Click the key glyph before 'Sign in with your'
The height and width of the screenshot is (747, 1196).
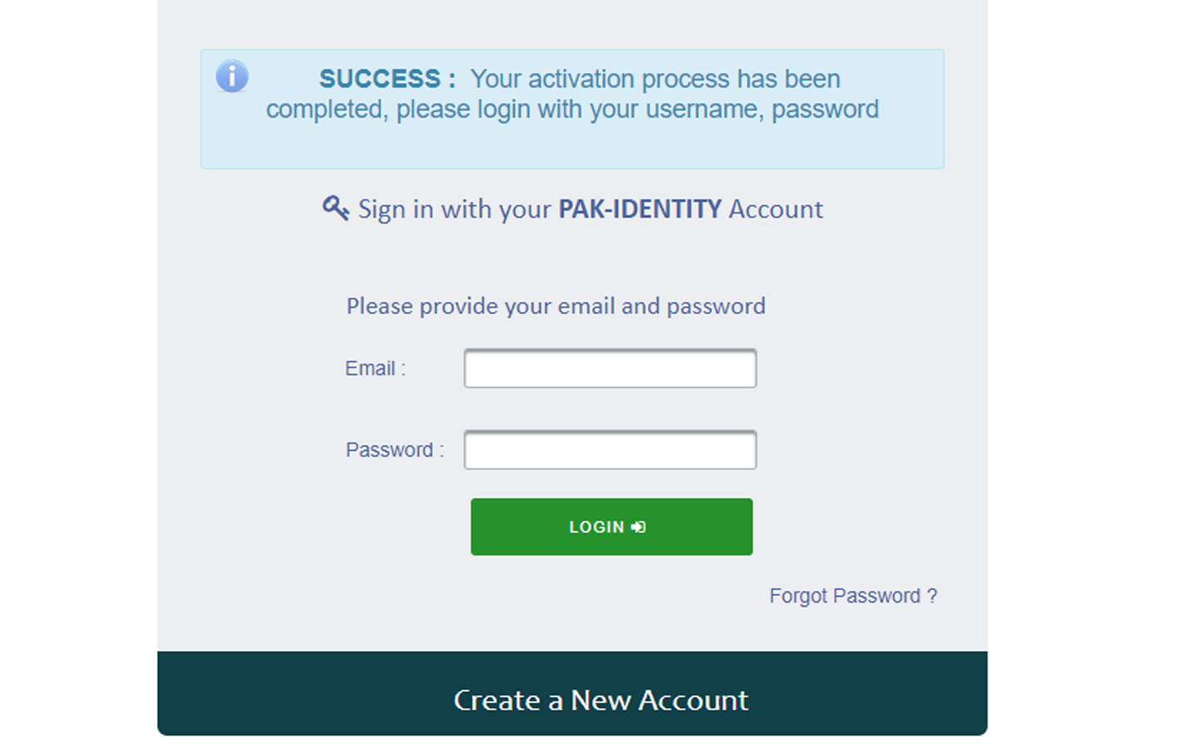(335, 209)
